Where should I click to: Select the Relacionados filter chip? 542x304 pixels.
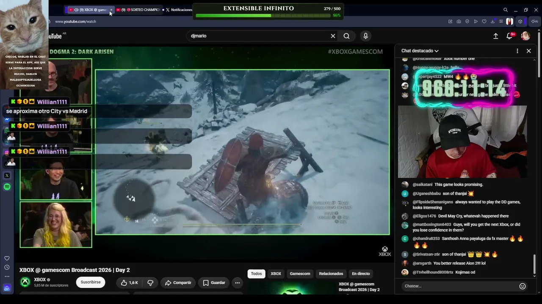(x=331, y=274)
